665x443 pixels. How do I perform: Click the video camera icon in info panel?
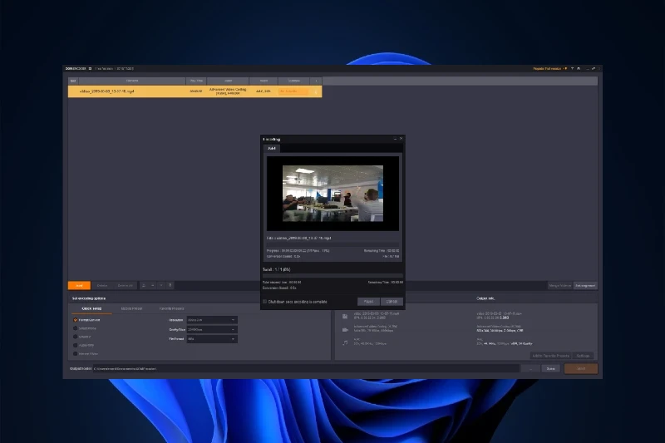(x=345, y=329)
